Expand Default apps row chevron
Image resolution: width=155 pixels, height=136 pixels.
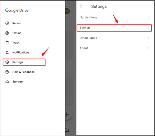click(149, 38)
